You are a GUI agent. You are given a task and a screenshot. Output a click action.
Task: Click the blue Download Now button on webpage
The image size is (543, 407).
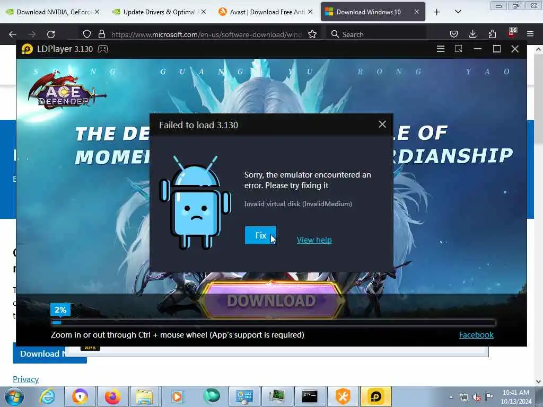(x=40, y=353)
